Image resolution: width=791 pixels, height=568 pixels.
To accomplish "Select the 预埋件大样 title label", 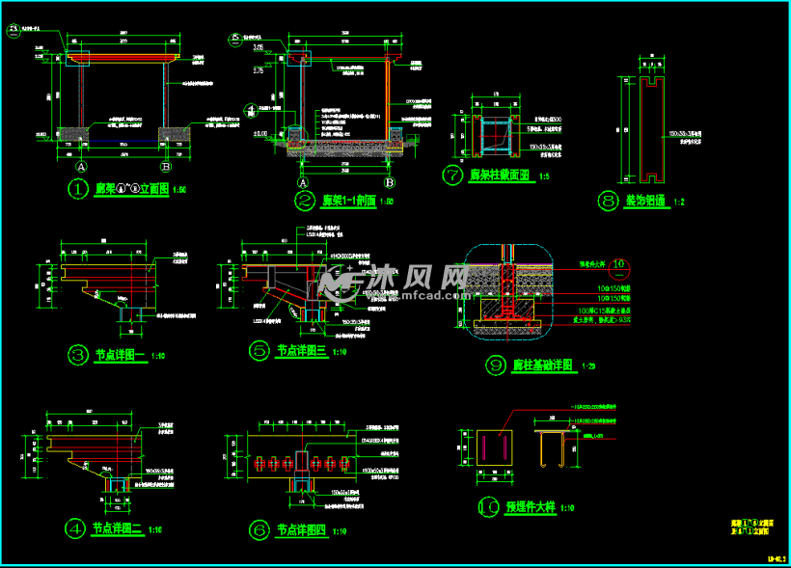I will (531, 506).
